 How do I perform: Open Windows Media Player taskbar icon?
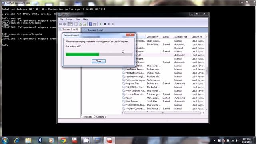click(51, 140)
